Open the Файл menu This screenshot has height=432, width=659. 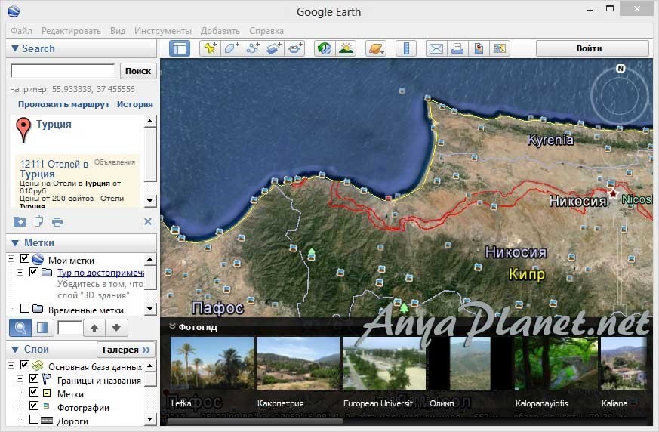pos(21,31)
